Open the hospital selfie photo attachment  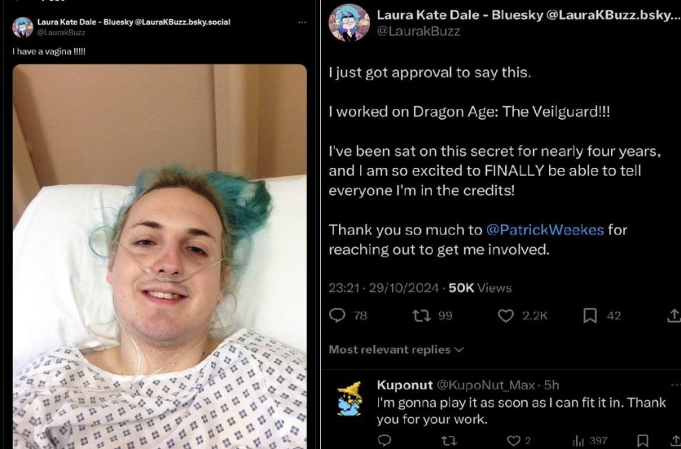160,256
